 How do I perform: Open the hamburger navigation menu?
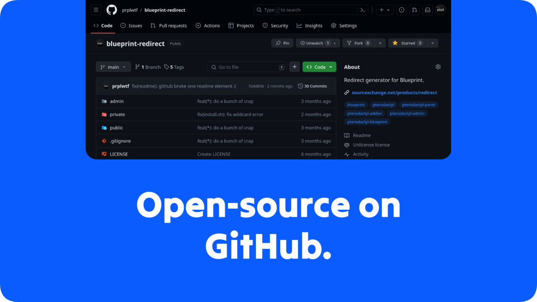click(96, 10)
